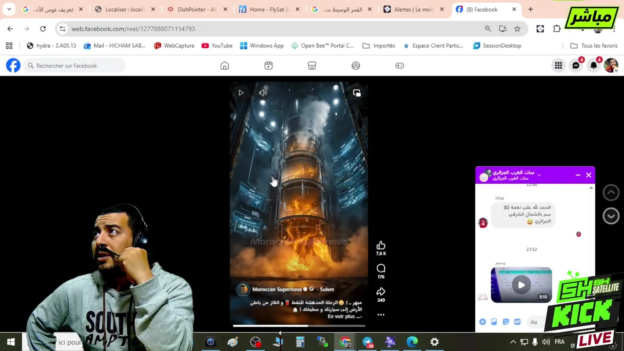Screen dimensions: 624x351
Task: Open the Facebook Reels/Video tab
Action: coord(269,66)
